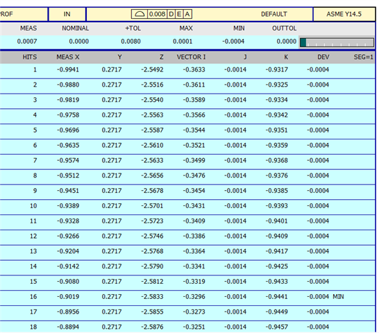Click datum E in feature control frame
Screen dimensions: 379x333
pos(179,14)
